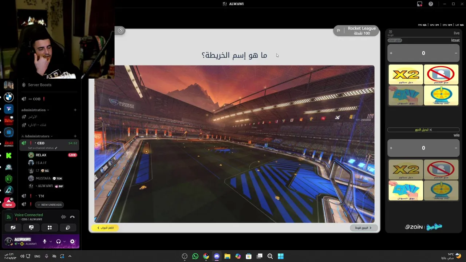Decrease the wie team score with minus

click(x=456, y=148)
